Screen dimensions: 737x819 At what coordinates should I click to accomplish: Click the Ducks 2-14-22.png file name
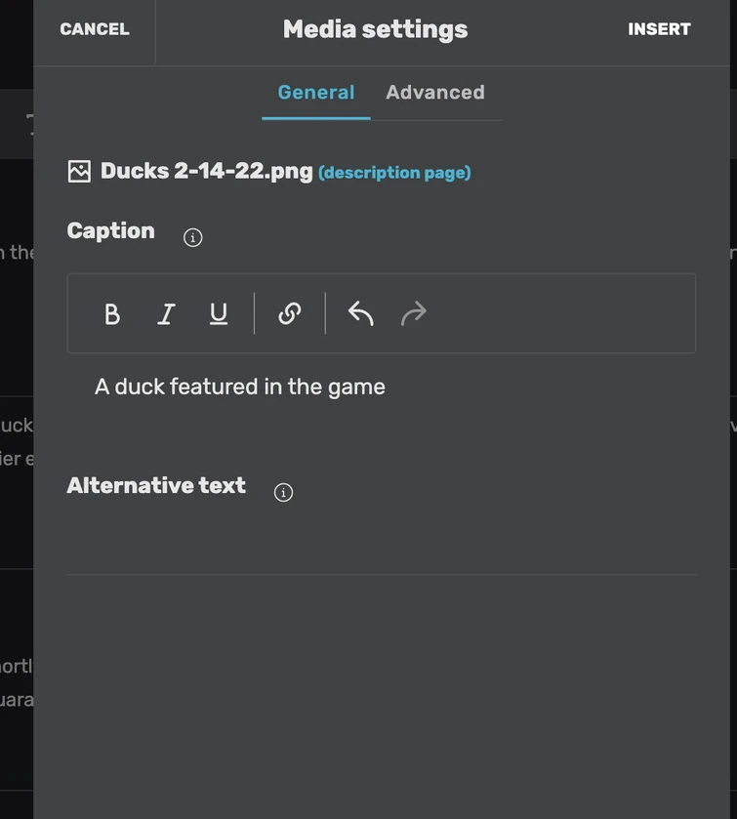click(x=207, y=172)
